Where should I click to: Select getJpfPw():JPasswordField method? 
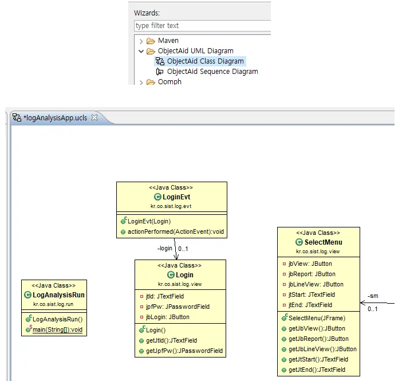click(184, 351)
